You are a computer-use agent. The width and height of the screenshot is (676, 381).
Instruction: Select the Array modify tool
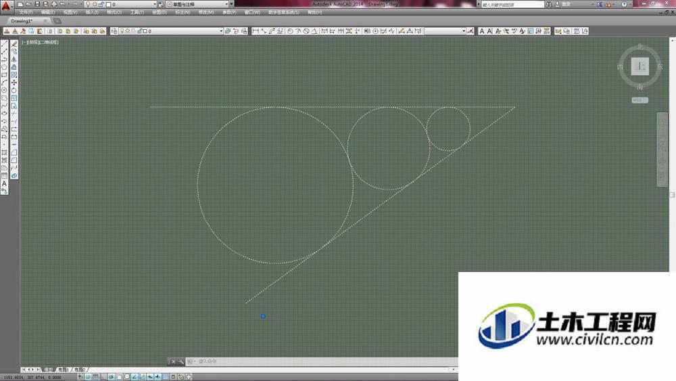(x=14, y=74)
